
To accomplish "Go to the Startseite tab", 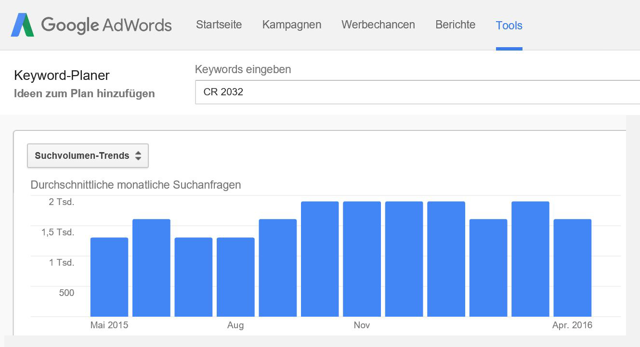I will (219, 25).
